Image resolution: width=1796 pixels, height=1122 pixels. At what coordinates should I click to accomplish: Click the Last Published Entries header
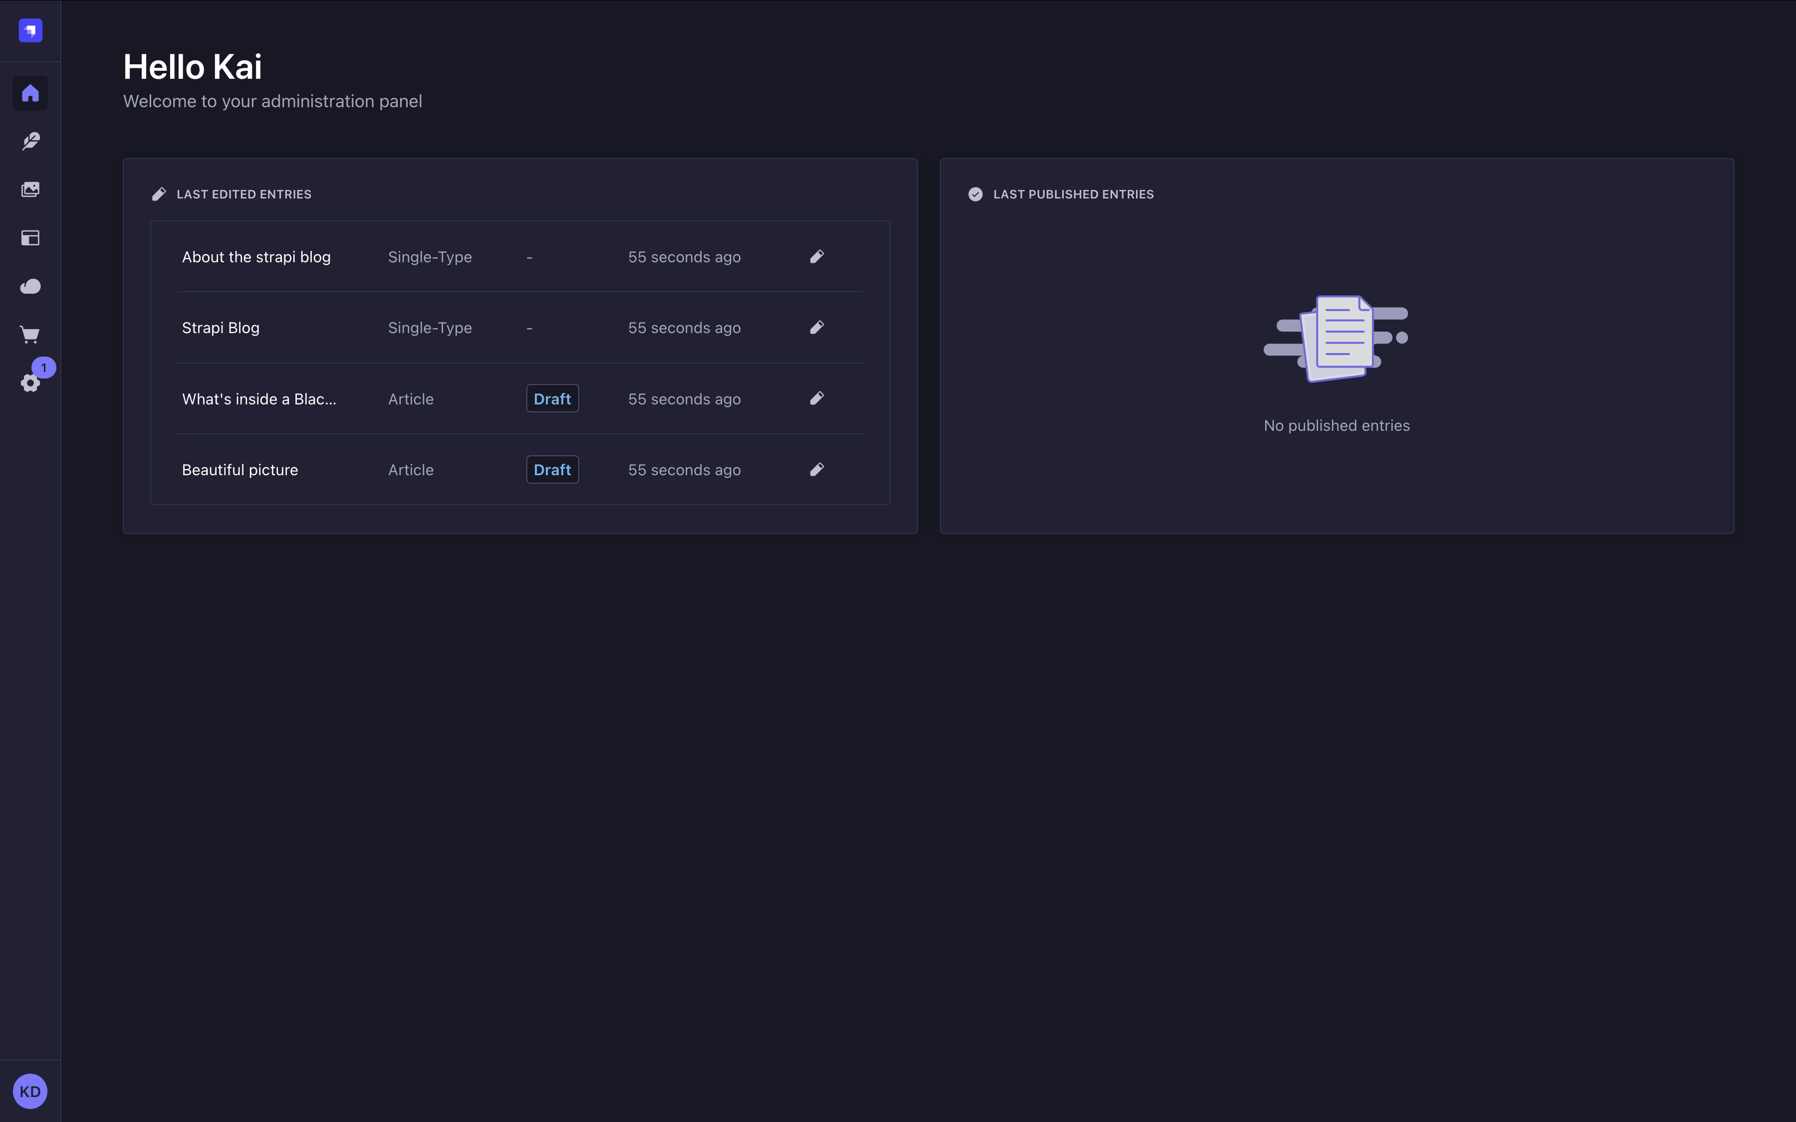(x=1073, y=193)
